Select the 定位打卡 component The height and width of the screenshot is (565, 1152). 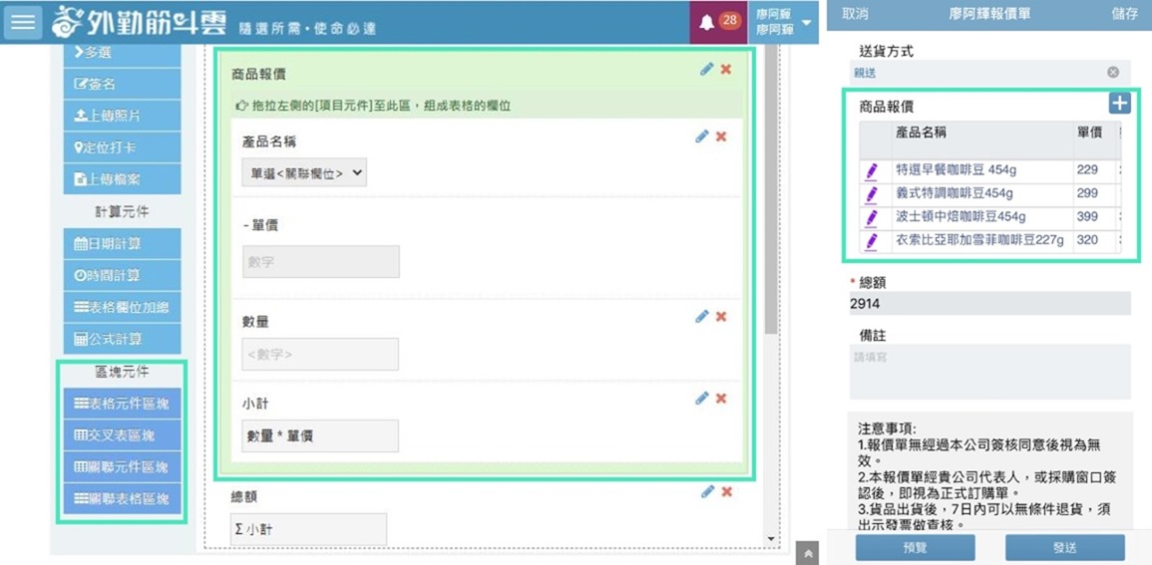coord(122,147)
